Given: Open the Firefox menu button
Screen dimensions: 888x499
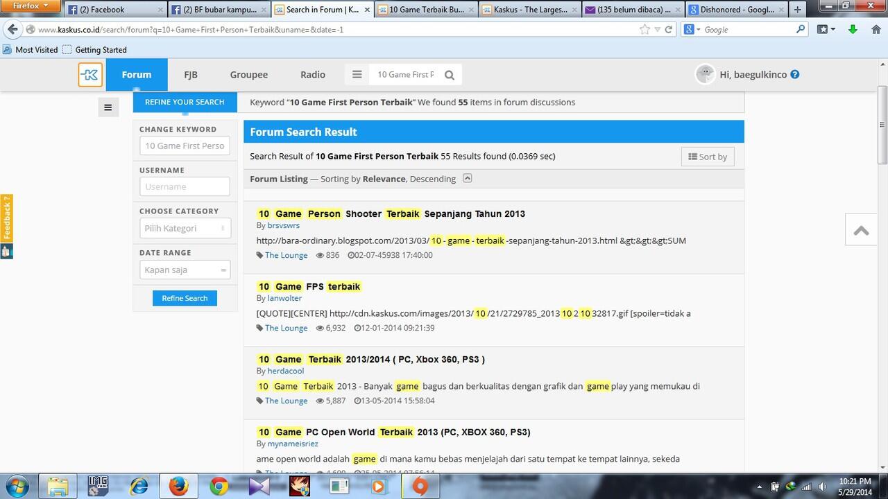Looking at the screenshot, I should point(31,6).
